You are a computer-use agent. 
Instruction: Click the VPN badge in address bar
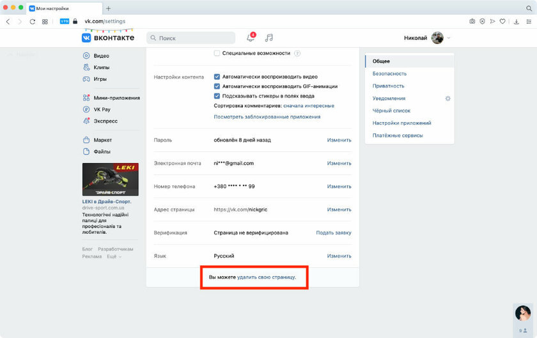(x=65, y=21)
